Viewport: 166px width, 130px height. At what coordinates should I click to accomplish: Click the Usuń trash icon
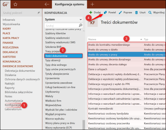pyautogui.click(x=136, y=12)
